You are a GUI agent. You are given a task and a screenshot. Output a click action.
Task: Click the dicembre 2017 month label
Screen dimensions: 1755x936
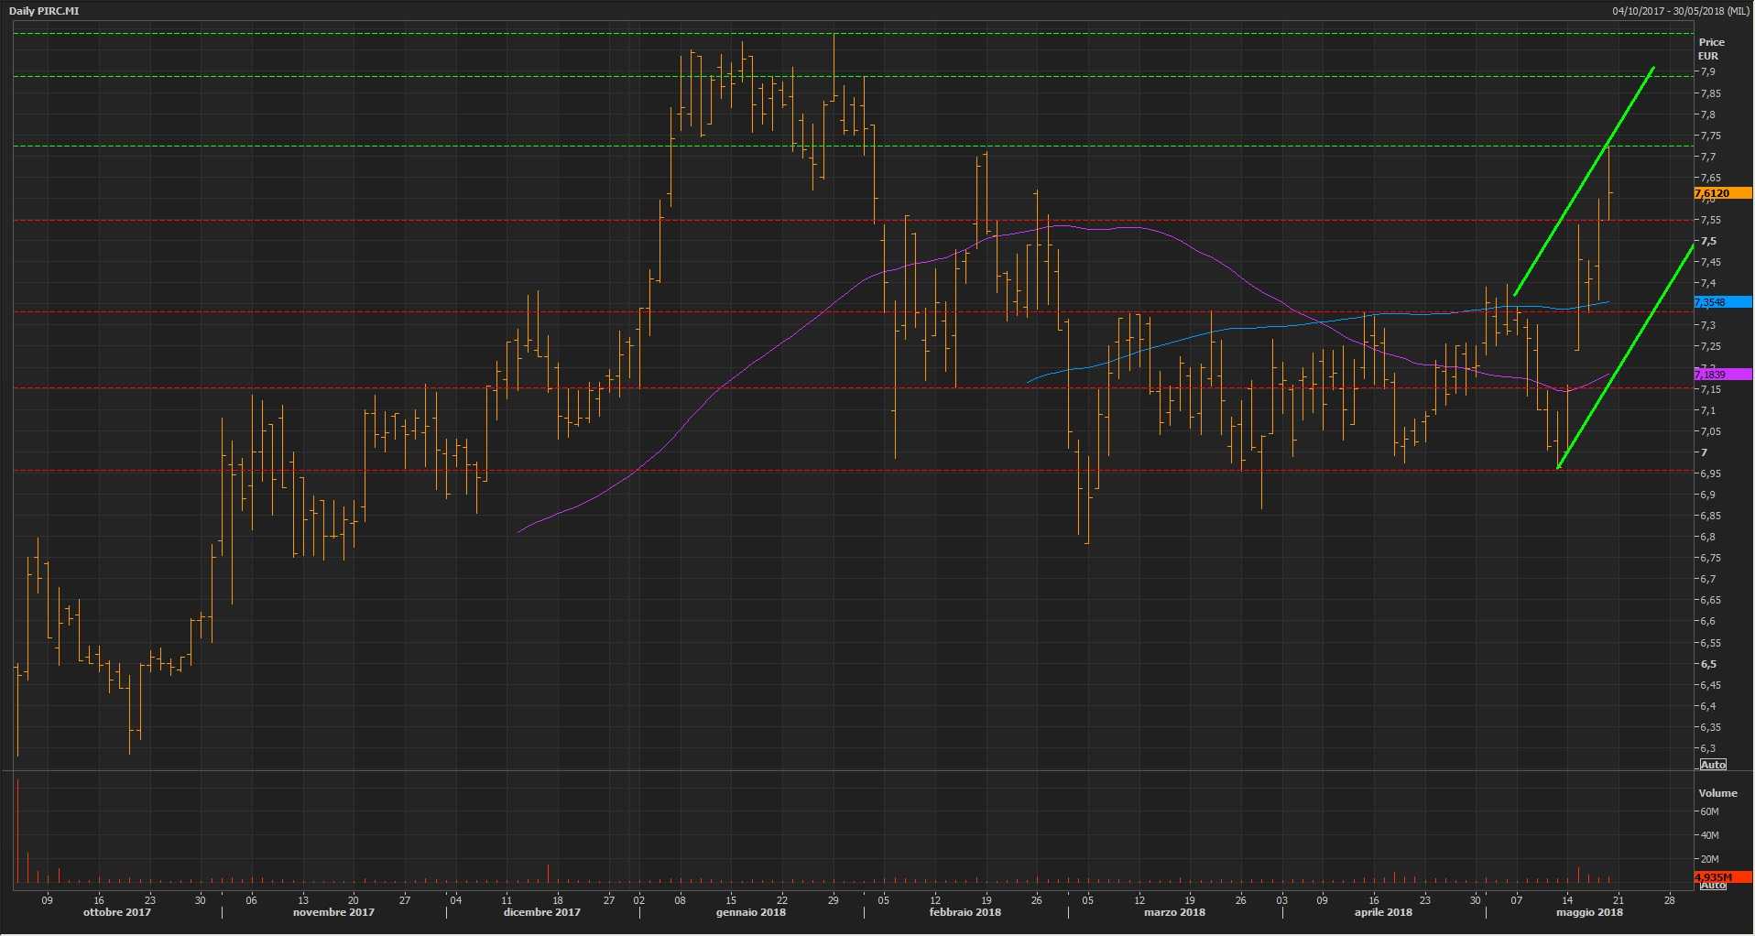(x=542, y=912)
